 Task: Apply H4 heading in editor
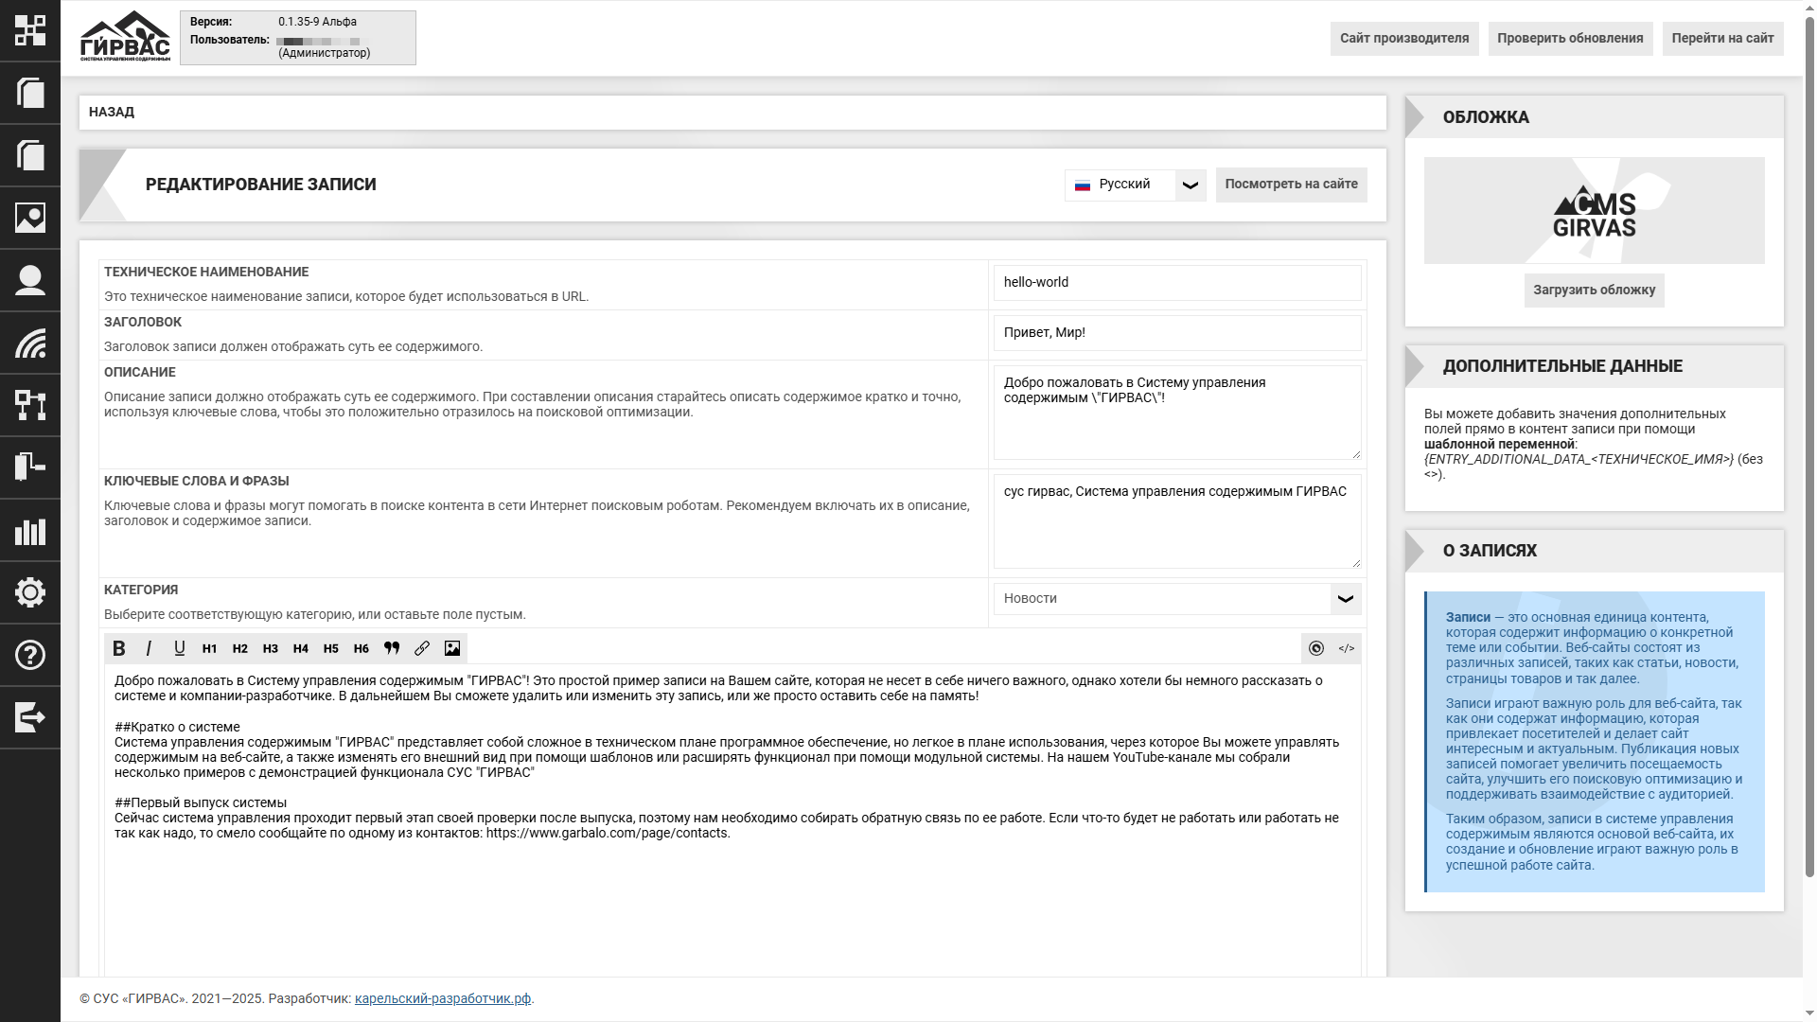coord(301,648)
